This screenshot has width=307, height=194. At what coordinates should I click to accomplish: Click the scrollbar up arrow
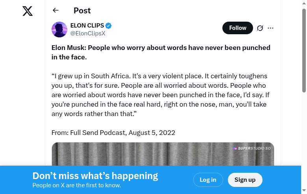pyautogui.click(x=304, y=4)
